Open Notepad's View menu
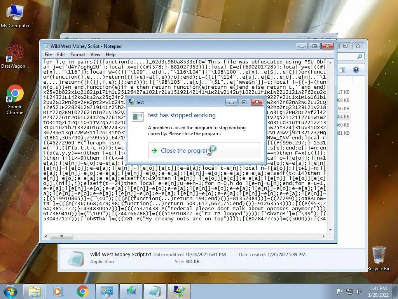The height and width of the screenshot is (299, 398). (95, 55)
